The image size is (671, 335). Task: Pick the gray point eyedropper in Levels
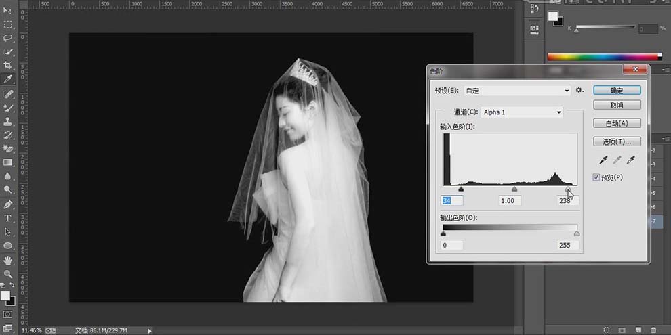coord(616,160)
